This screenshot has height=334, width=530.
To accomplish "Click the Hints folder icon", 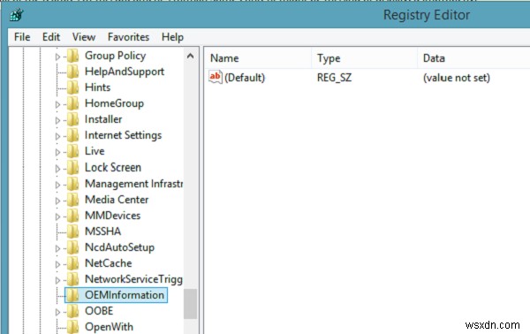I will click(72, 87).
